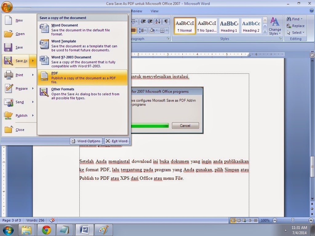Screen dimensions: 315x236
Task: Click Replace in the Editing group
Action: (296, 26)
